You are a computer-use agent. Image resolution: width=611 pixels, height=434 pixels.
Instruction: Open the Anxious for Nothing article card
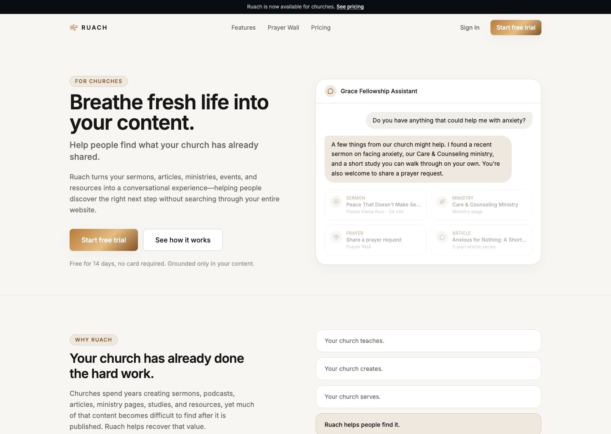482,240
